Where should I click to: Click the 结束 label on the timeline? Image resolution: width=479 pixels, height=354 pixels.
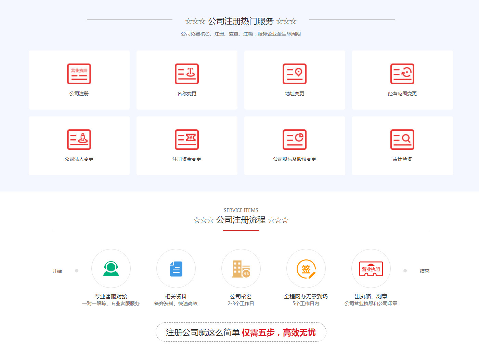[425, 271]
